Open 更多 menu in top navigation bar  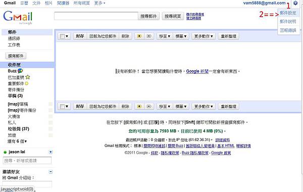click(99, 3)
